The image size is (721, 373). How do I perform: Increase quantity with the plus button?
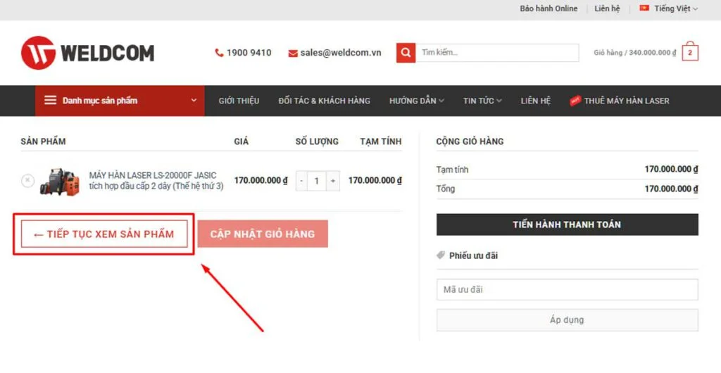(x=333, y=181)
